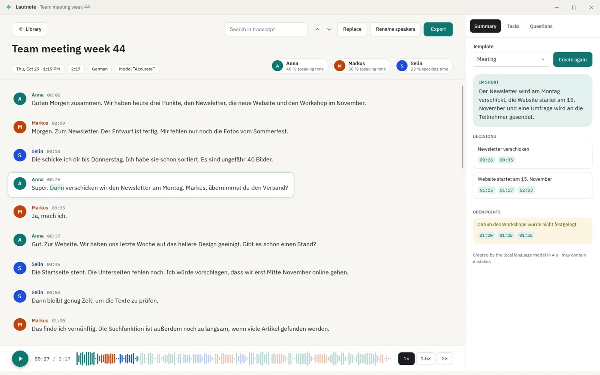Set playback speed to 2×
The height and width of the screenshot is (375, 600).
click(445, 358)
